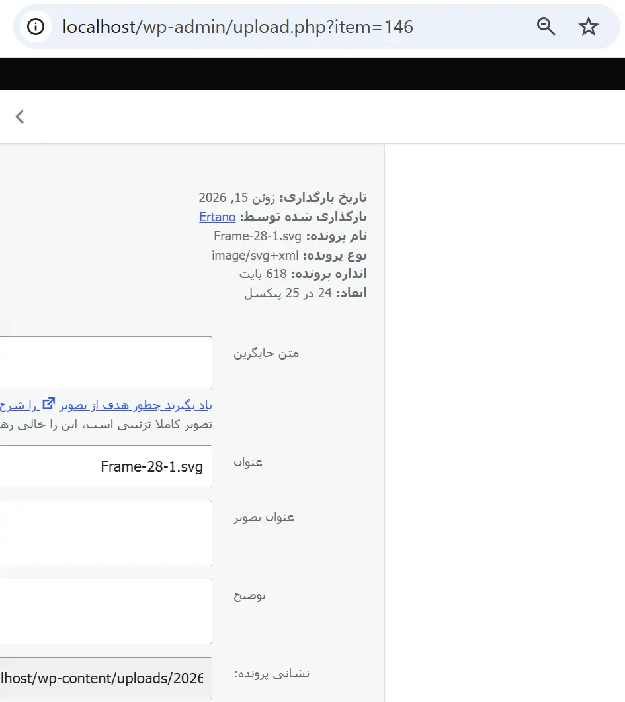Focus the 'متن جایگزین' alt text field
Viewport: 625px width, 702px height.
[x=106, y=363]
